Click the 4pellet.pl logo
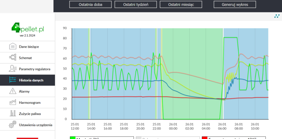Image resolution: width=282 pixels, height=139 pixels. coord(28,28)
